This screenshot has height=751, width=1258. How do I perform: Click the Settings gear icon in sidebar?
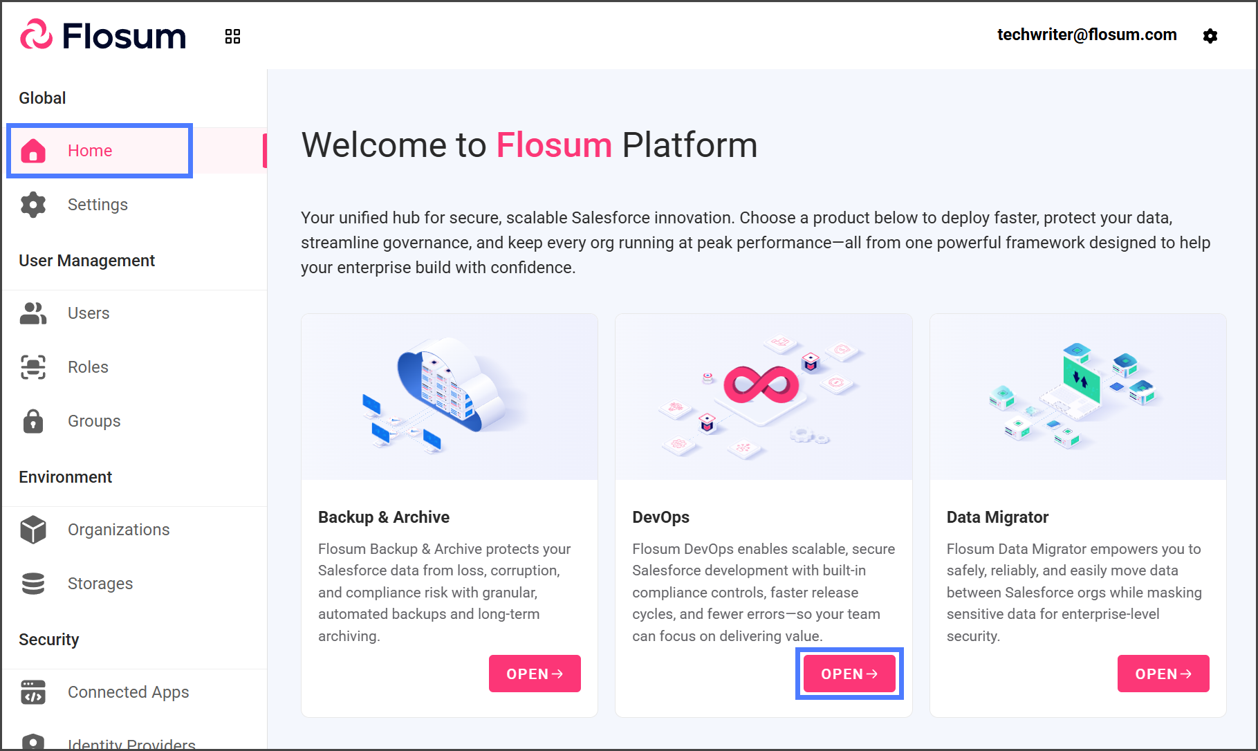[33, 205]
